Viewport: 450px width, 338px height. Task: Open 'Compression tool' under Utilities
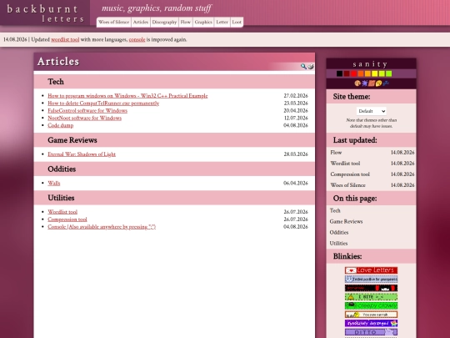point(67,219)
